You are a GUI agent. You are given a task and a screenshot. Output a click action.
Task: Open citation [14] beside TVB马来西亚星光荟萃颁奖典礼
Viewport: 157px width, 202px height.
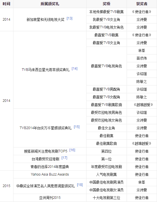[74, 69]
